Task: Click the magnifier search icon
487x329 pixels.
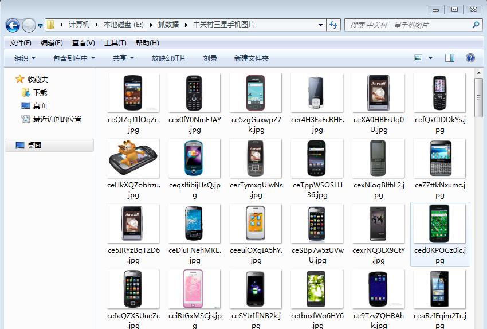Action: [x=476, y=25]
